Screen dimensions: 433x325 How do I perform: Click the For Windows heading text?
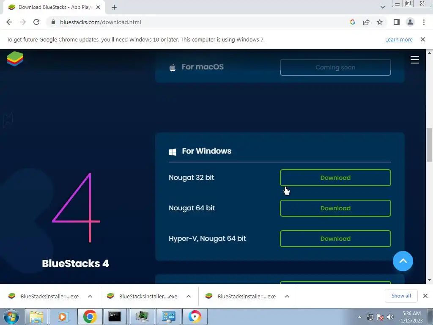[x=206, y=151]
